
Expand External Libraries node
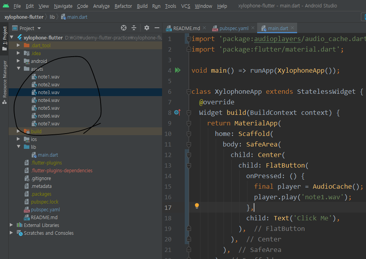(x=11, y=225)
